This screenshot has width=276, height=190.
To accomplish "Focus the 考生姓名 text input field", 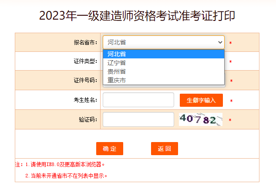I will point(138,100).
